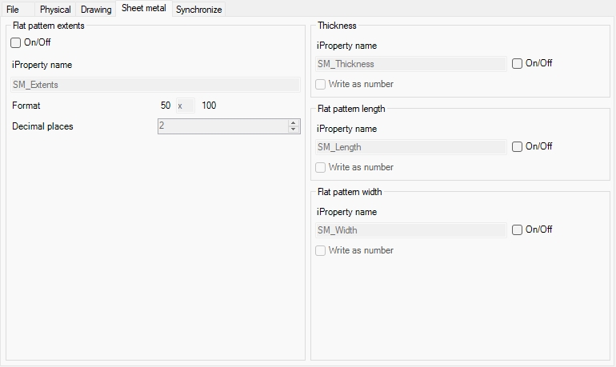This screenshot has width=616, height=367.
Task: Select the SM_Width iProperty name field
Action: 411,230
